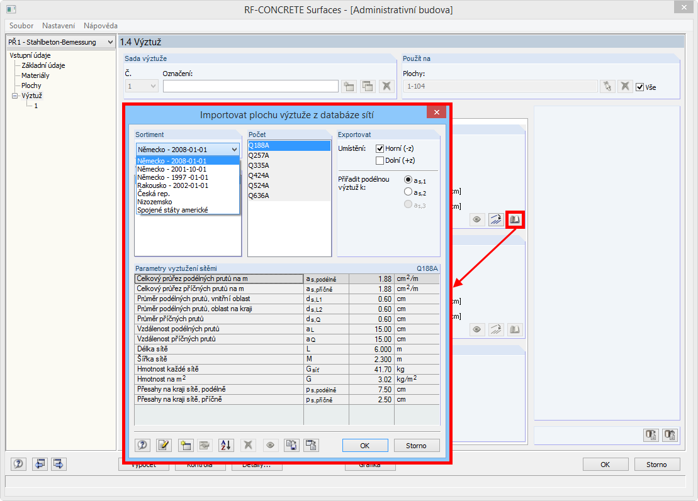The image size is (698, 501).
Task: Open Sortiment dropdown showing Německo - 2008-01-01
Action: pos(188,150)
